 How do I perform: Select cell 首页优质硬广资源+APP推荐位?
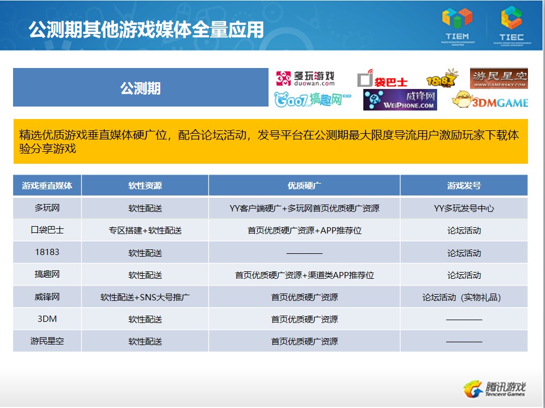point(304,231)
